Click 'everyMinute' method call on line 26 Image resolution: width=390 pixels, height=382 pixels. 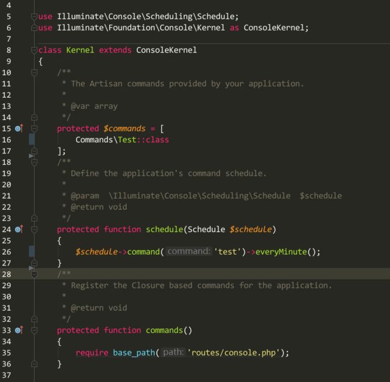point(281,252)
